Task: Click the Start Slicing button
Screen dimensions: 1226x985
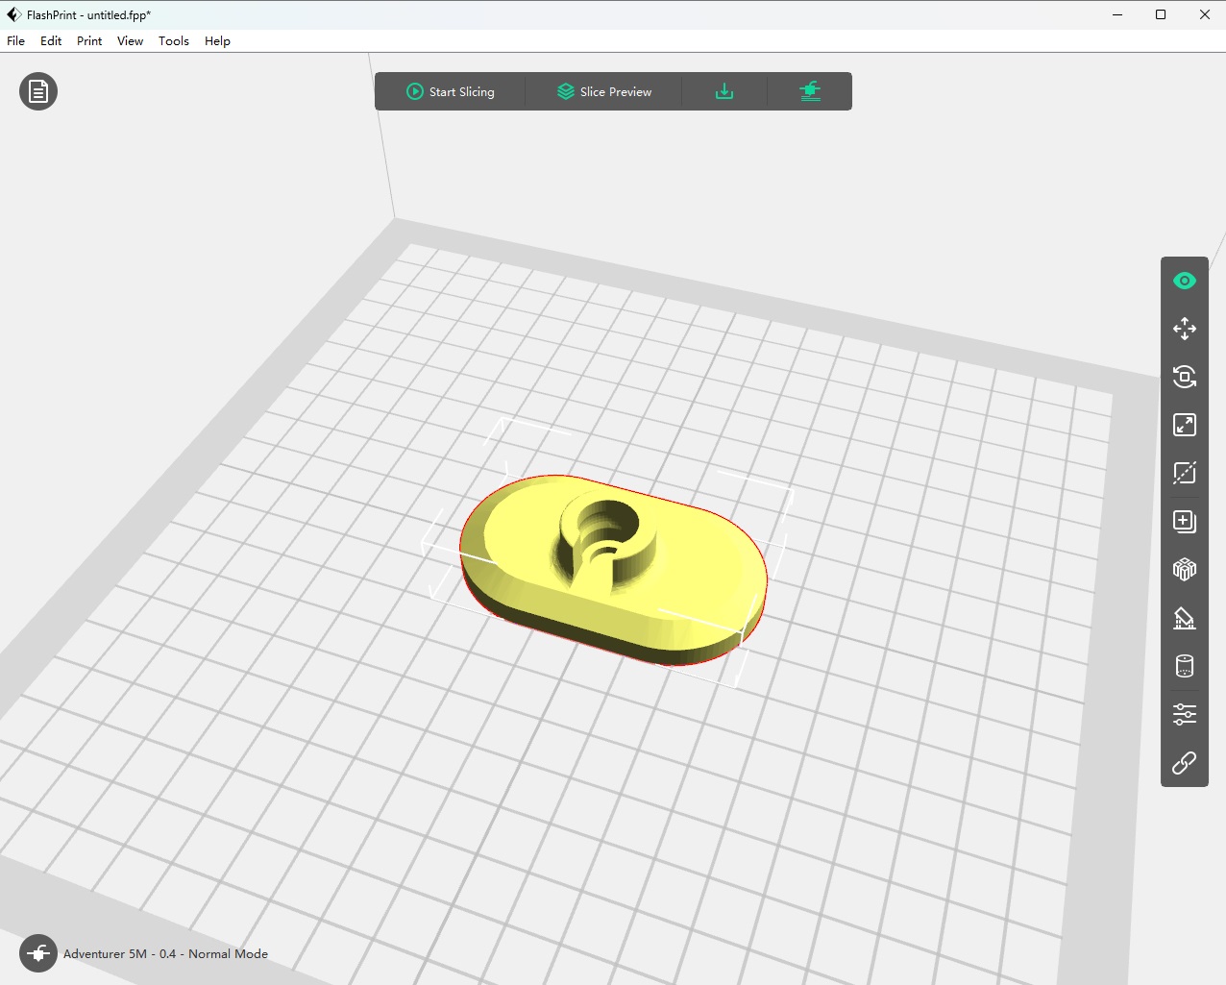Action: [x=451, y=91]
